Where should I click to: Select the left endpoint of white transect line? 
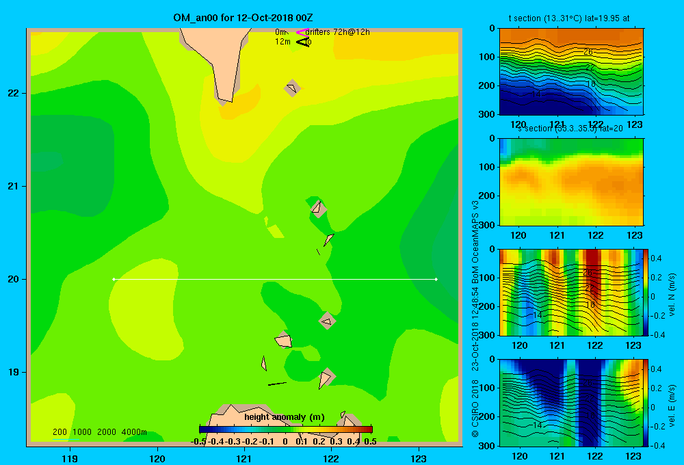(x=114, y=279)
